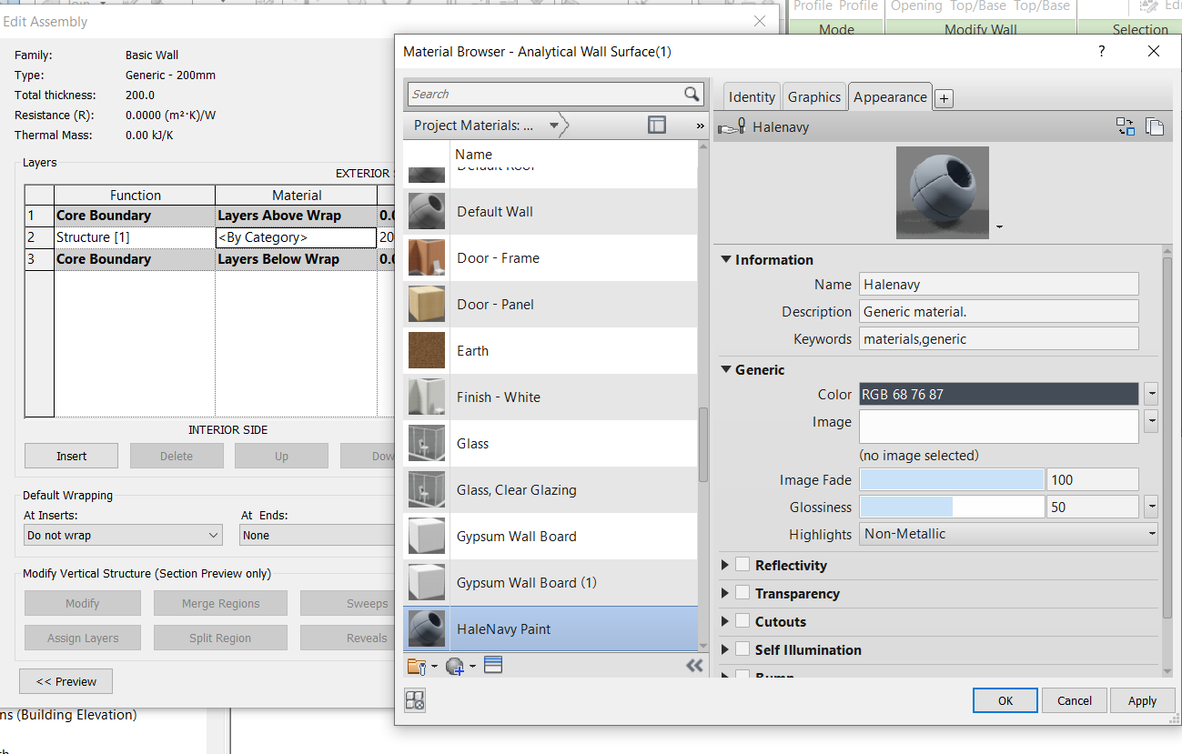Enable the Transparency checkbox
1182x754 pixels.
pyautogui.click(x=743, y=594)
